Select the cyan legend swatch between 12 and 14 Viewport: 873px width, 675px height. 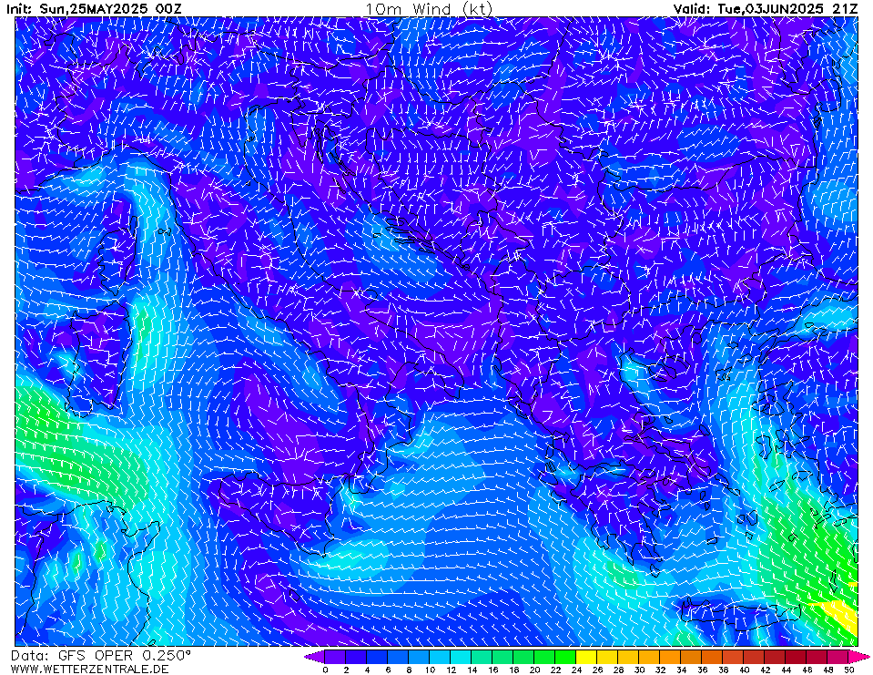click(x=461, y=657)
